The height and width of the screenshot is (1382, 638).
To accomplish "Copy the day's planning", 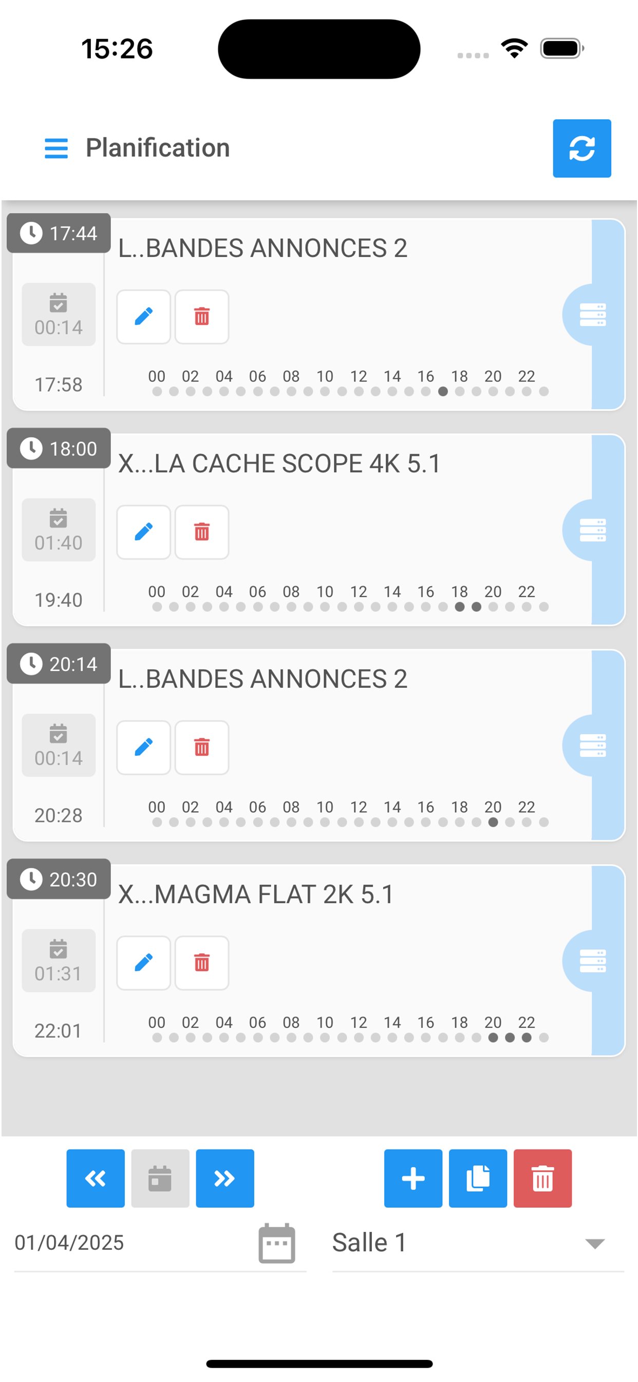I will 478,1178.
